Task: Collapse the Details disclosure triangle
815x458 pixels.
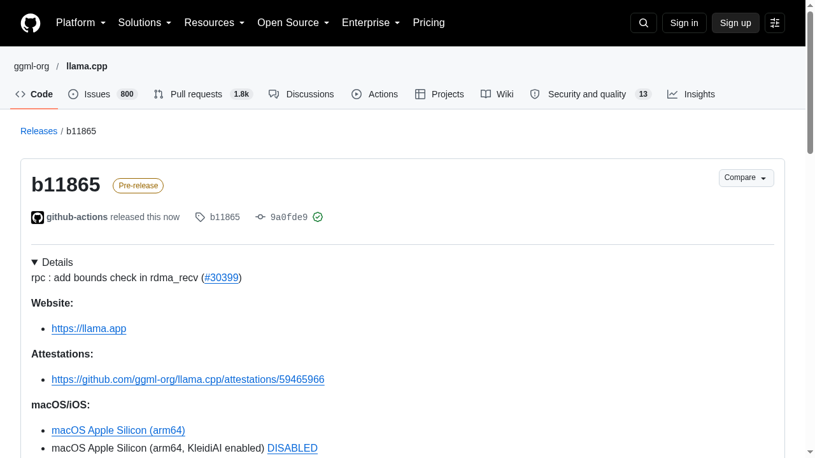Action: coord(34,263)
